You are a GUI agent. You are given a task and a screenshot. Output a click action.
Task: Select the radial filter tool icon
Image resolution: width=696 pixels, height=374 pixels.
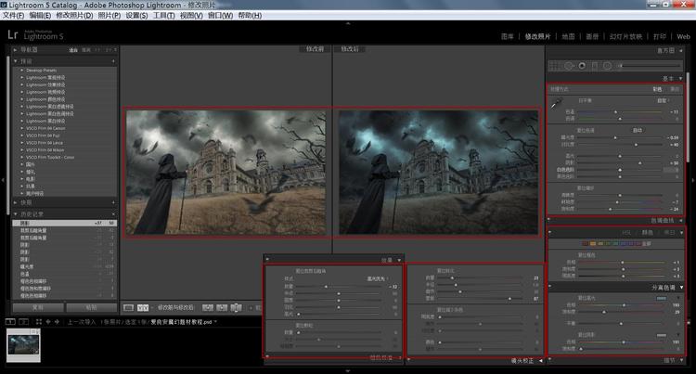(x=607, y=66)
